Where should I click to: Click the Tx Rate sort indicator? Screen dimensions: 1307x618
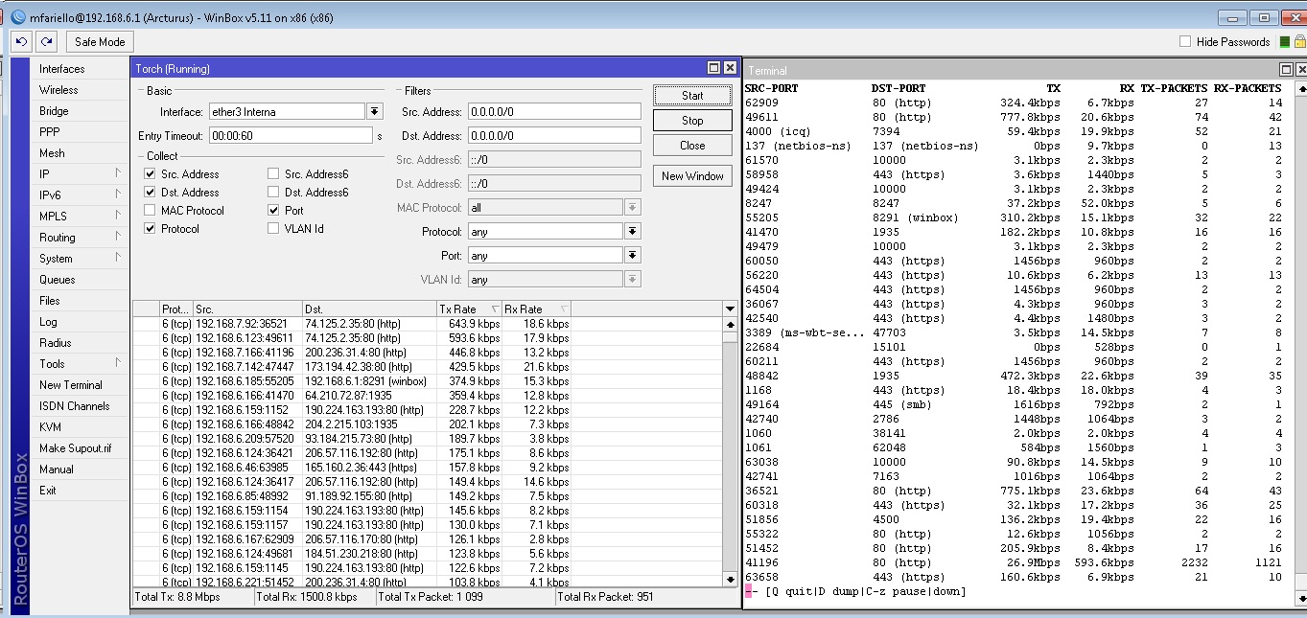click(x=495, y=309)
